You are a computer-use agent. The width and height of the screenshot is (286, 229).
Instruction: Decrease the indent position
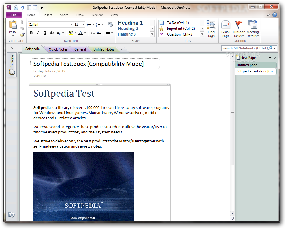tap(93, 33)
